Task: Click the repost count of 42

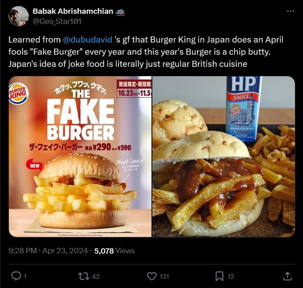Action: click(96, 277)
